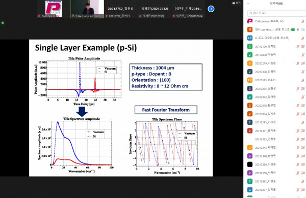This screenshot has width=306, height=198.
Task: Click green screen-share icon beside Jae Hoo
Action: point(293,29)
